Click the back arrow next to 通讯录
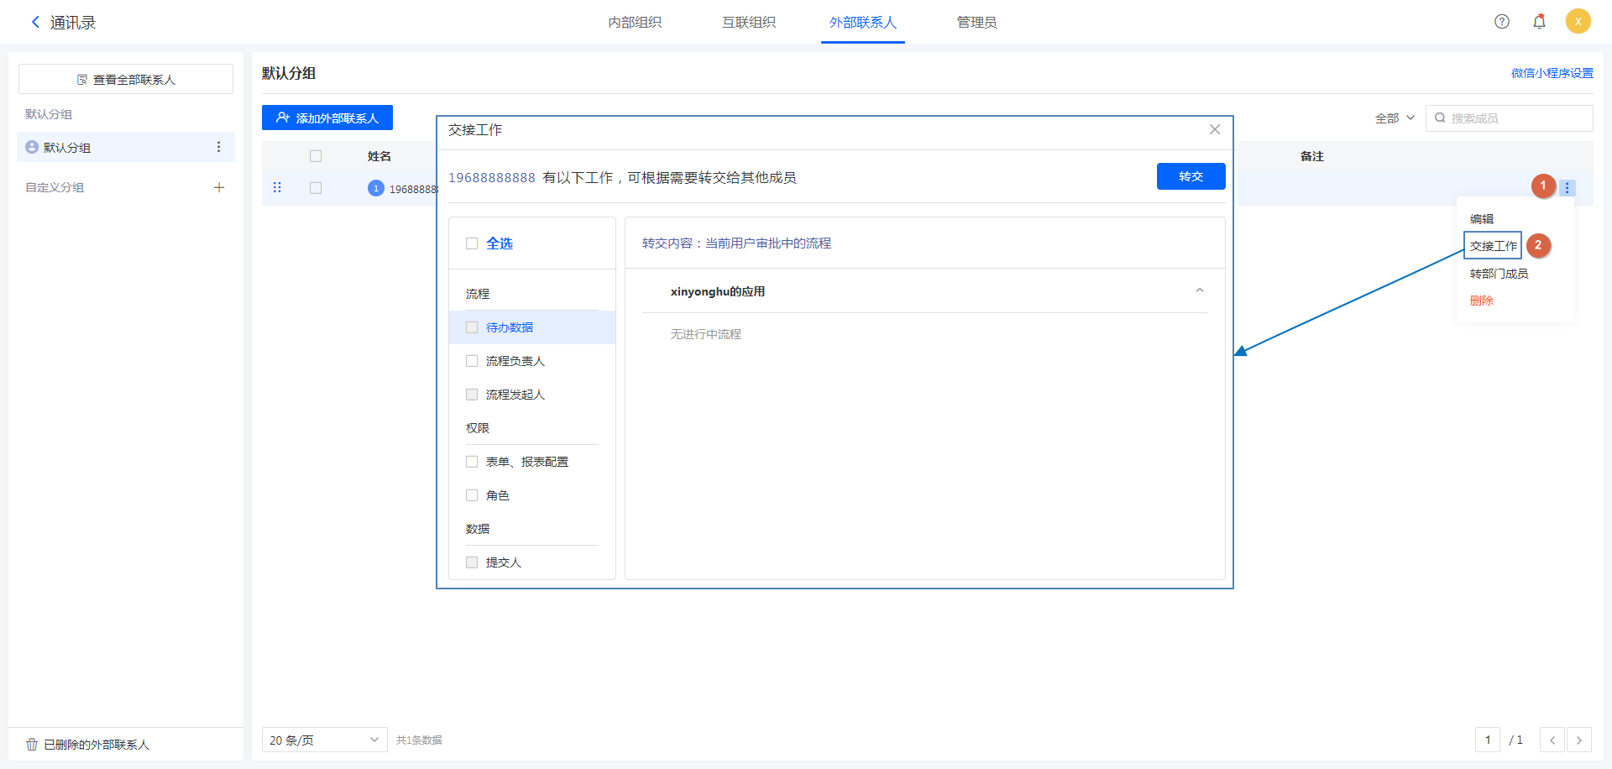 (35, 22)
